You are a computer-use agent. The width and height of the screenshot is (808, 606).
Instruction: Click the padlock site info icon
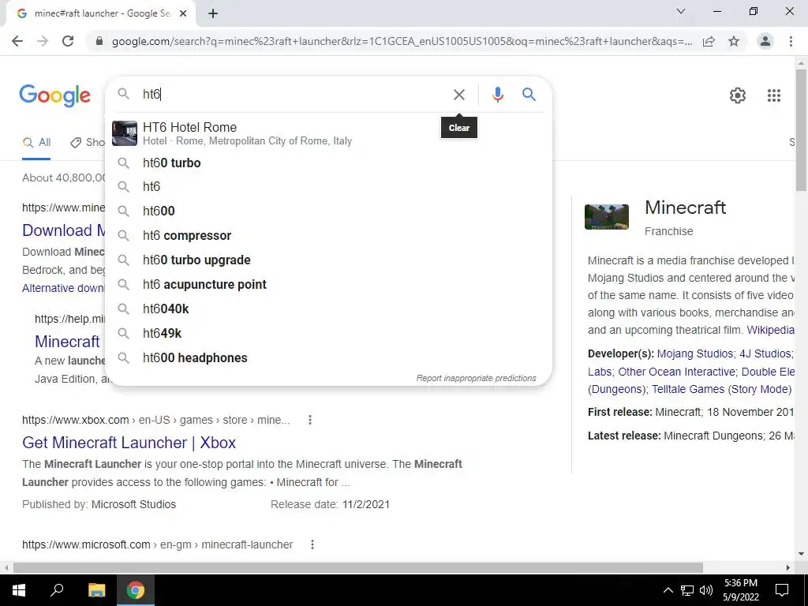99,41
